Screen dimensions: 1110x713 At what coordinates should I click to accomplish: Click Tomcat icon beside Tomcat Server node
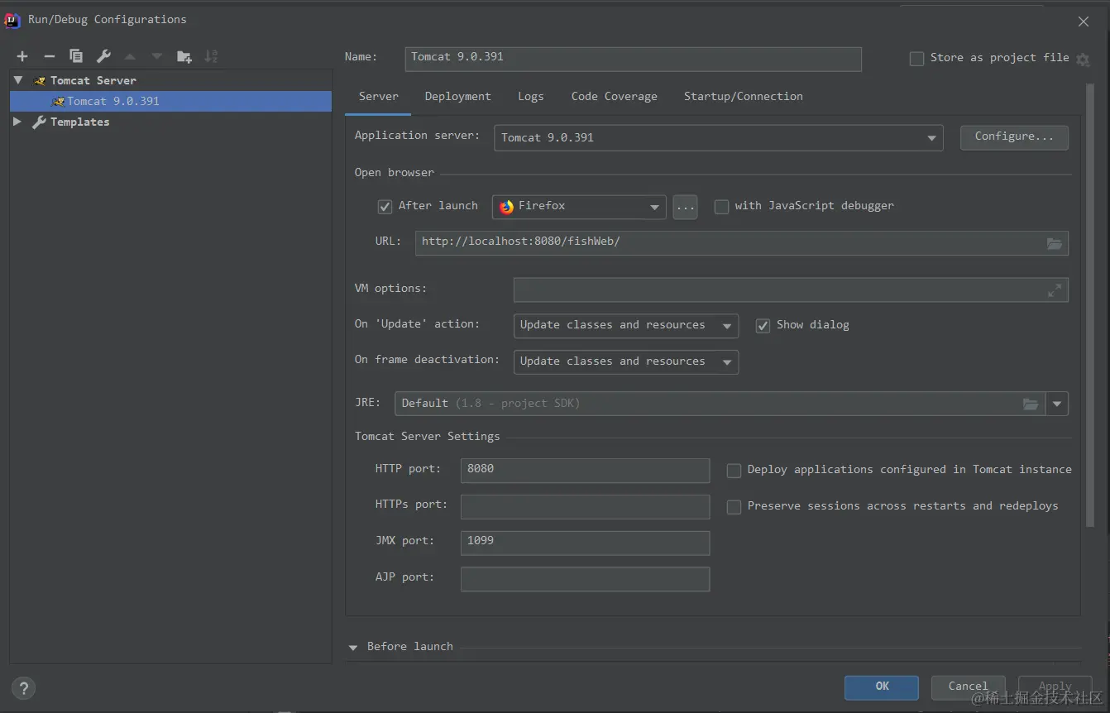coord(39,80)
